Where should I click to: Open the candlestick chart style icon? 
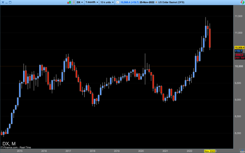[69, 2]
